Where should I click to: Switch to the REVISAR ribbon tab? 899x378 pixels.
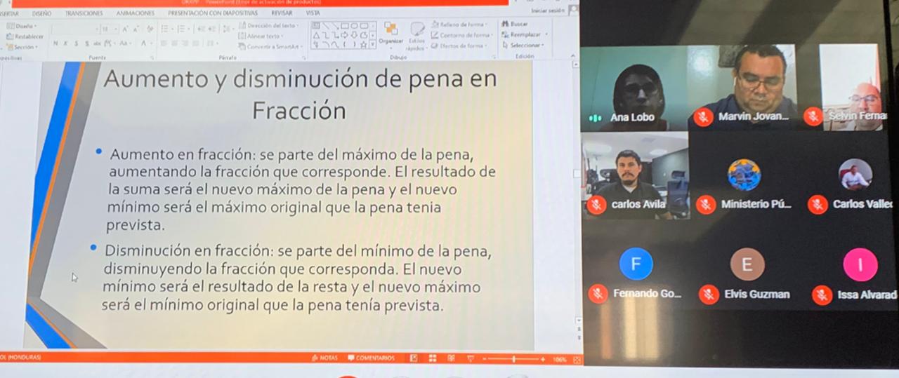(x=282, y=13)
